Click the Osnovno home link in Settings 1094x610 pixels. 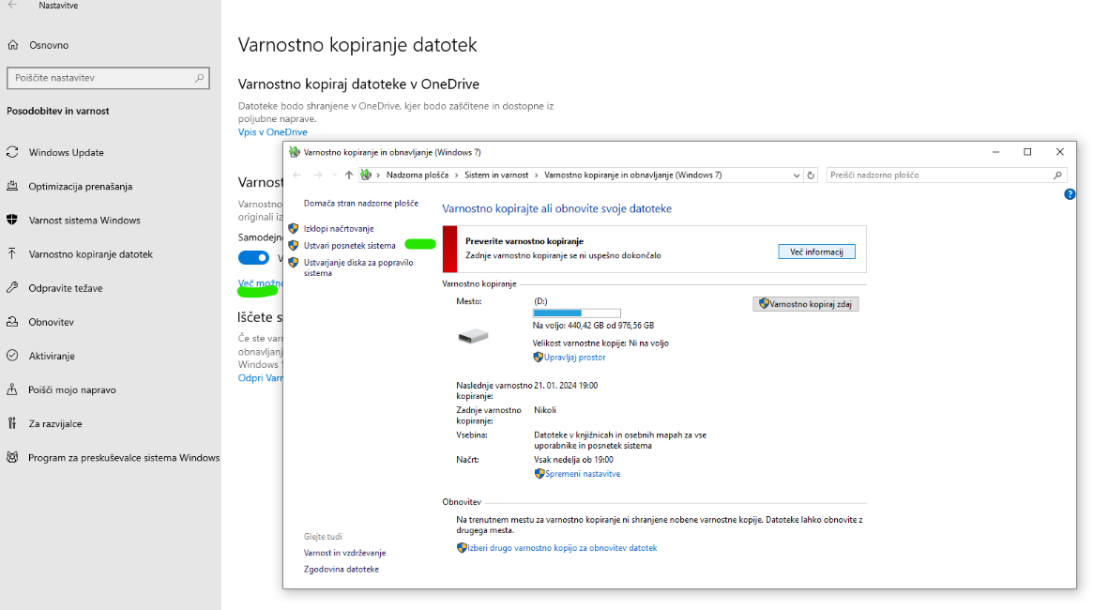pyautogui.click(x=49, y=45)
